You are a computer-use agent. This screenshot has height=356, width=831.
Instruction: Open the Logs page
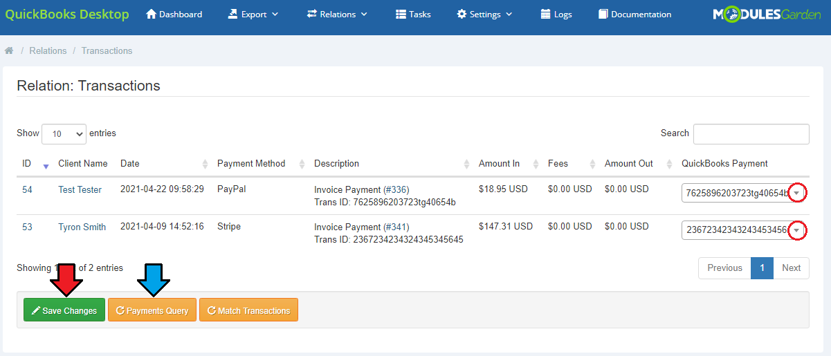pos(556,14)
